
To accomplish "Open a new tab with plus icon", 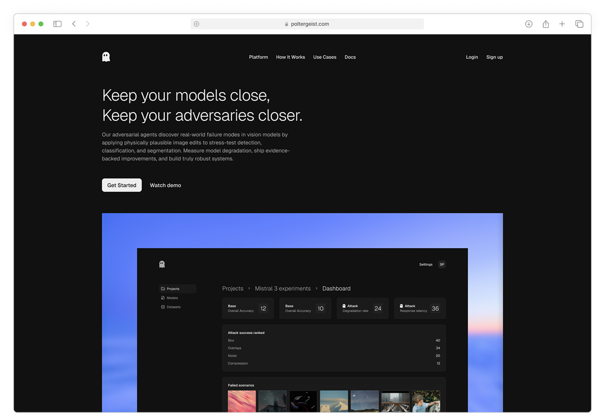I will [x=562, y=24].
